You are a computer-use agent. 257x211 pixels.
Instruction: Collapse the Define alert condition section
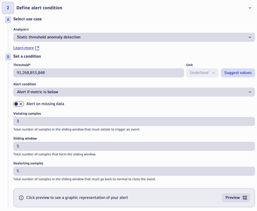pos(250,8)
